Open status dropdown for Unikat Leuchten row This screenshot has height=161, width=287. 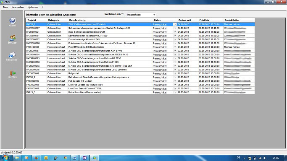tap(175, 92)
